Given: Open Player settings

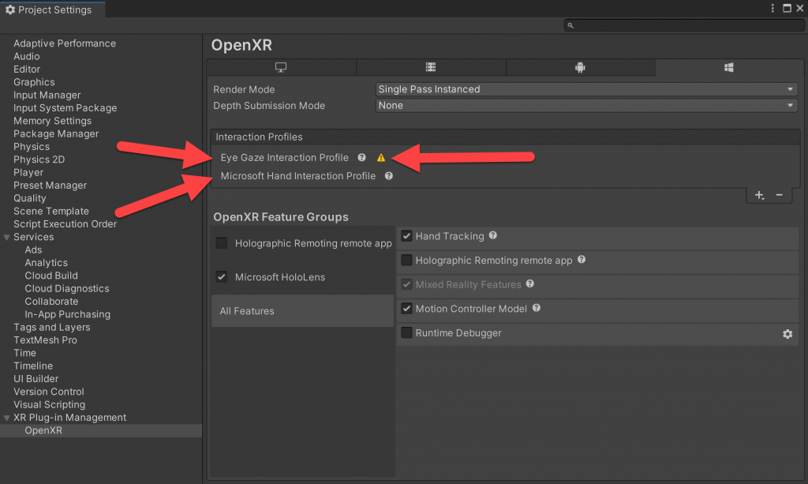Looking at the screenshot, I should click(28, 172).
